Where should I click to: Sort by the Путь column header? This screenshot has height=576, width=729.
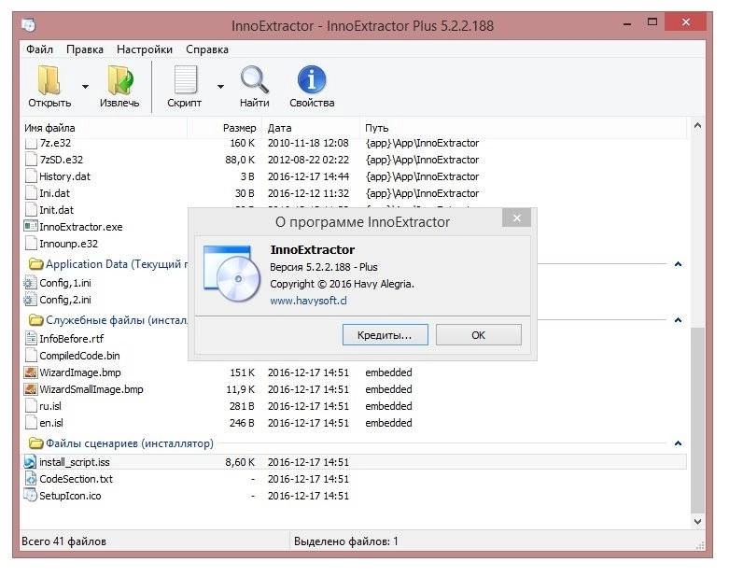tap(523, 128)
